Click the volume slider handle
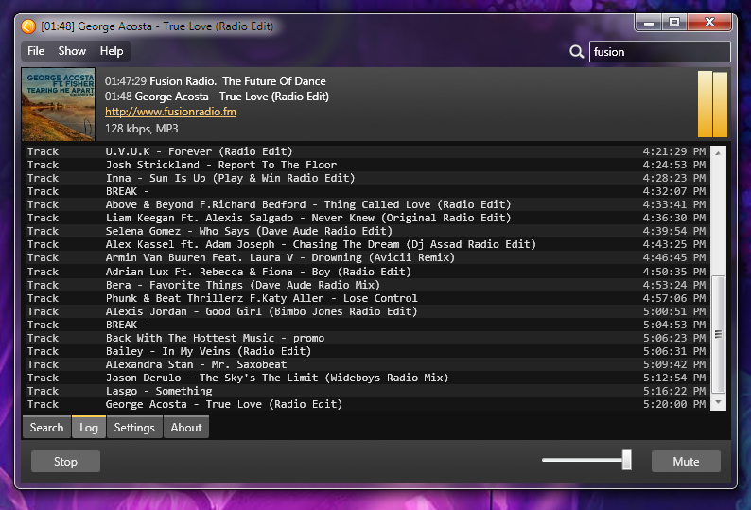The width and height of the screenshot is (751, 510). click(626, 460)
